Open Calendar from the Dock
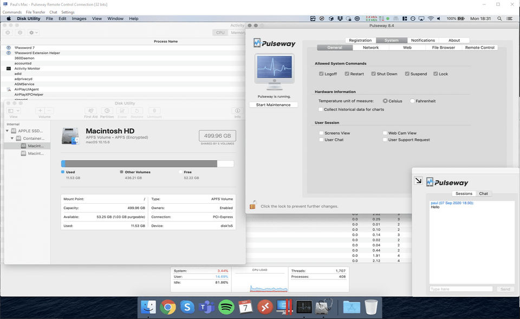 [246, 307]
